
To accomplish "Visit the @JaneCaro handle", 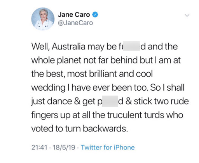I will click(x=75, y=23).
